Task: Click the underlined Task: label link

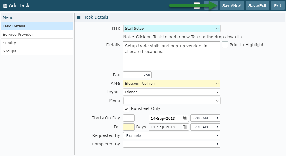Action: [x=116, y=28]
